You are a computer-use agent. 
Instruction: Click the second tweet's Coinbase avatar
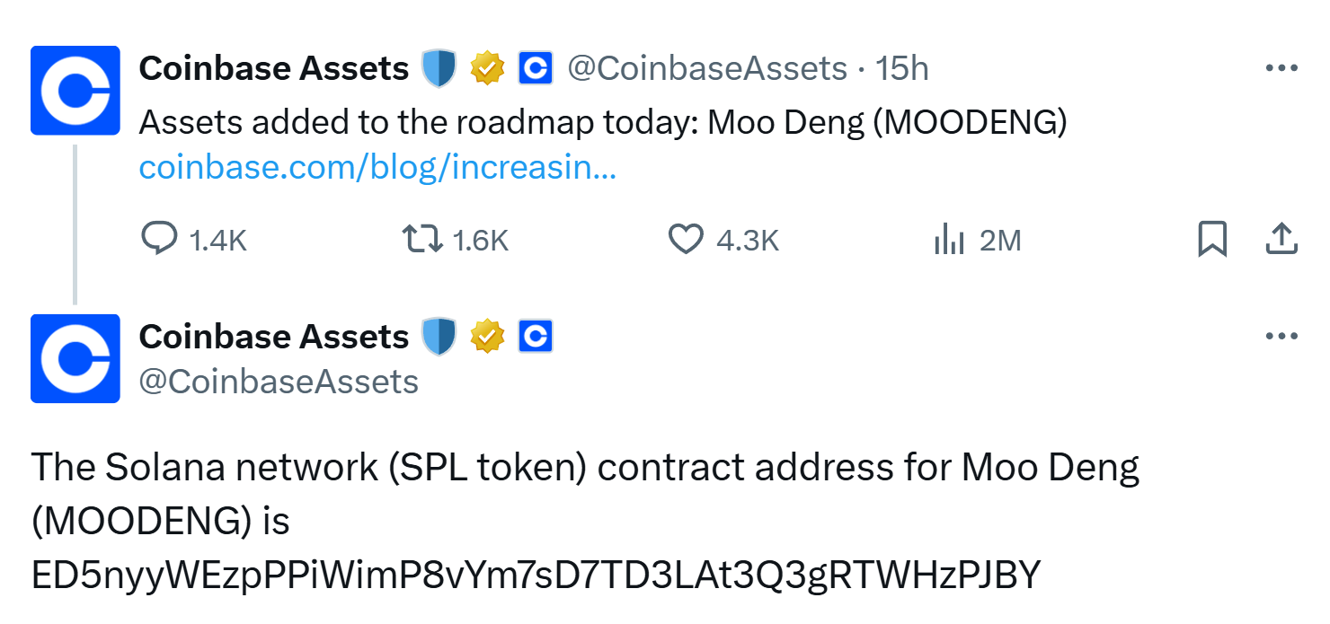[75, 358]
